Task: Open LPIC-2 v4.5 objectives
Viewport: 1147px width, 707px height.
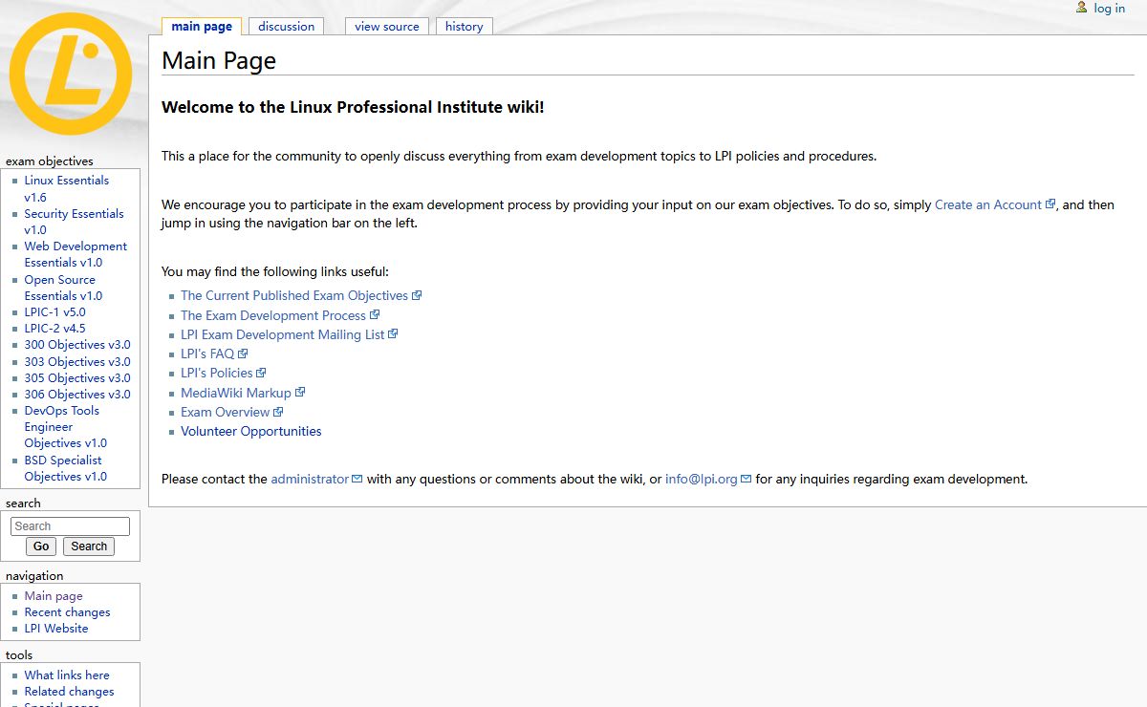Action: pyautogui.click(x=54, y=329)
